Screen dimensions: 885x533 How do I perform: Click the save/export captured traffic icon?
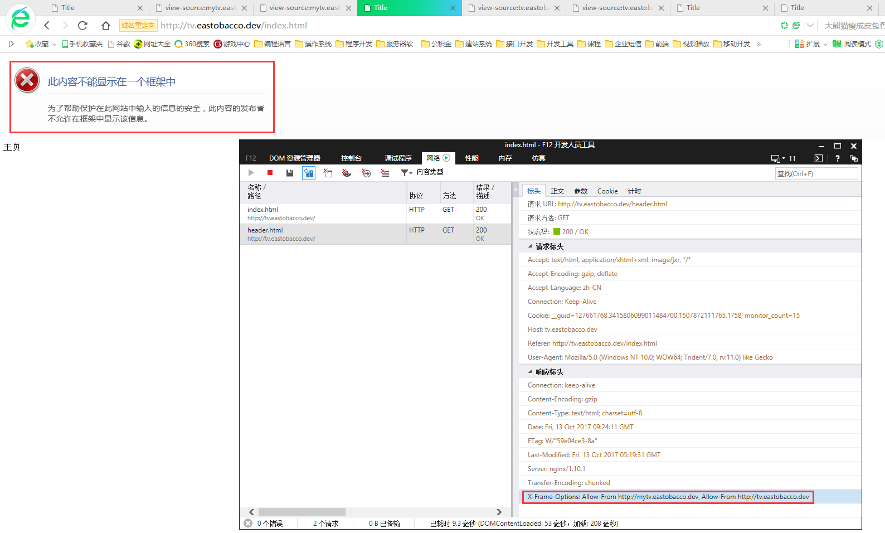(290, 173)
